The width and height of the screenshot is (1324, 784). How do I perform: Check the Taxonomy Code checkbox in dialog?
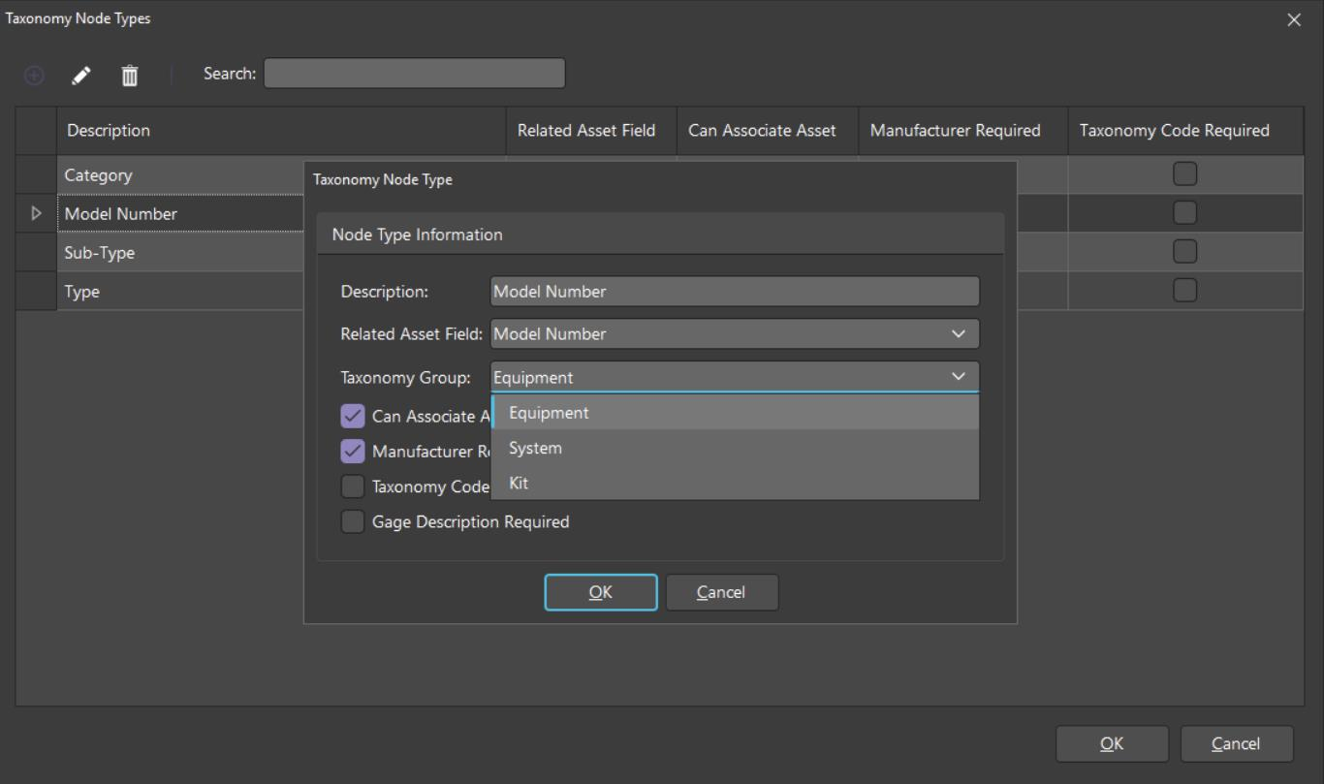coord(353,486)
